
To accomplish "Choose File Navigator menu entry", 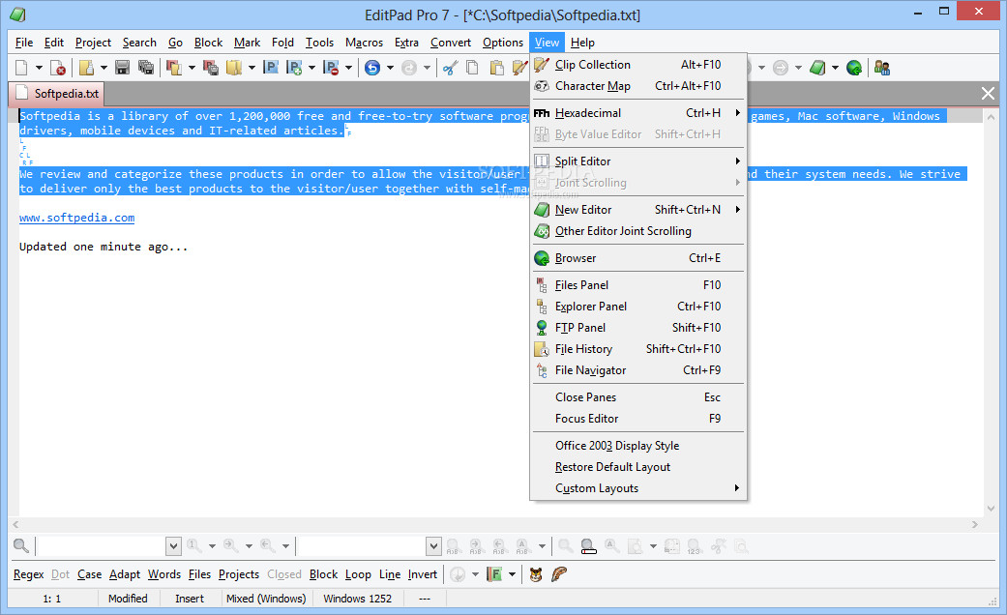I will point(638,369).
